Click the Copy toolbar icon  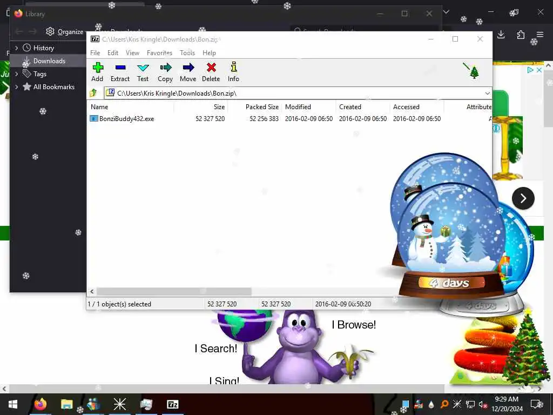tap(165, 68)
